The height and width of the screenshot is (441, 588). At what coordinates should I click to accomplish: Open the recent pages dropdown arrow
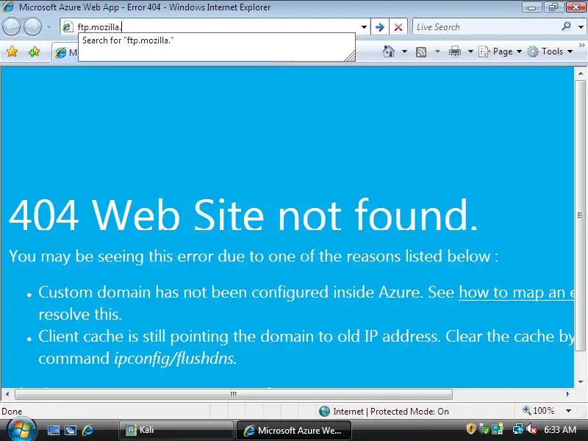click(x=49, y=27)
